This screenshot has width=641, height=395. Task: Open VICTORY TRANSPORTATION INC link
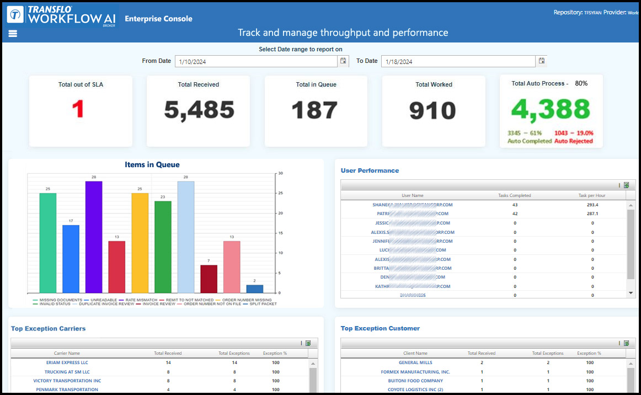coord(67,381)
